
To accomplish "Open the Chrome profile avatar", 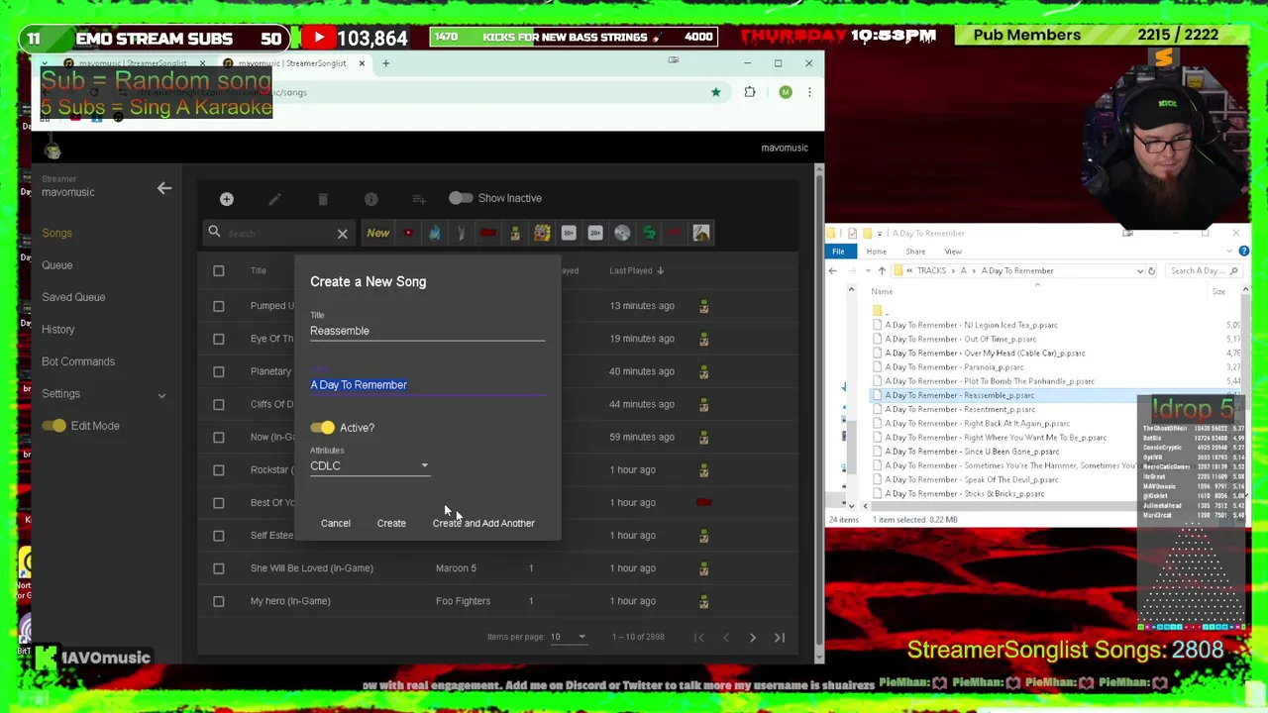I will (x=786, y=92).
